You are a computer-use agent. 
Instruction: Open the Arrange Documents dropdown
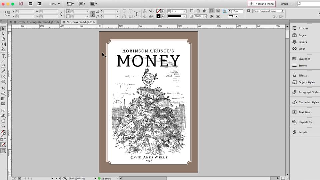pos(94,4)
